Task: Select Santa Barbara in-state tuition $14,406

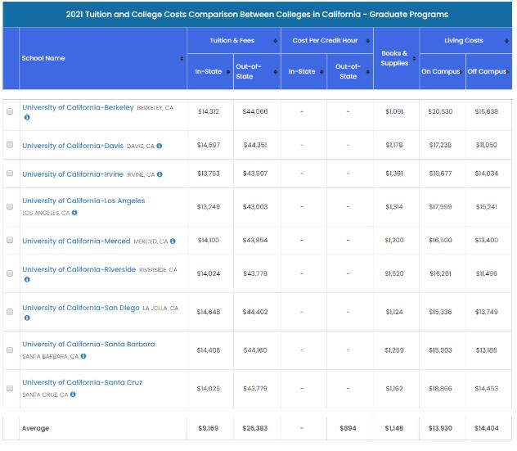Action: pyautogui.click(x=209, y=350)
